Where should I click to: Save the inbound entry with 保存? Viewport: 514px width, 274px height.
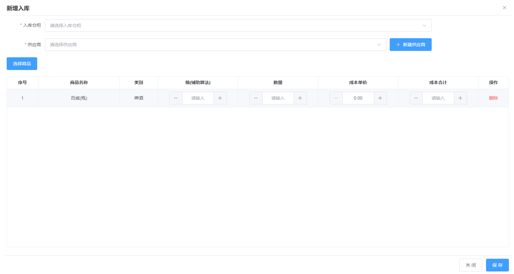pyautogui.click(x=497, y=265)
